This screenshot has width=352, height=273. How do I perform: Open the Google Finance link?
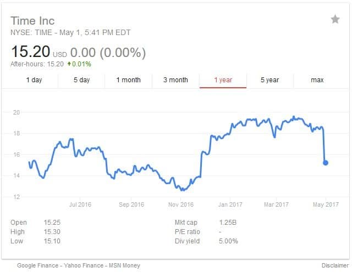click(38, 265)
